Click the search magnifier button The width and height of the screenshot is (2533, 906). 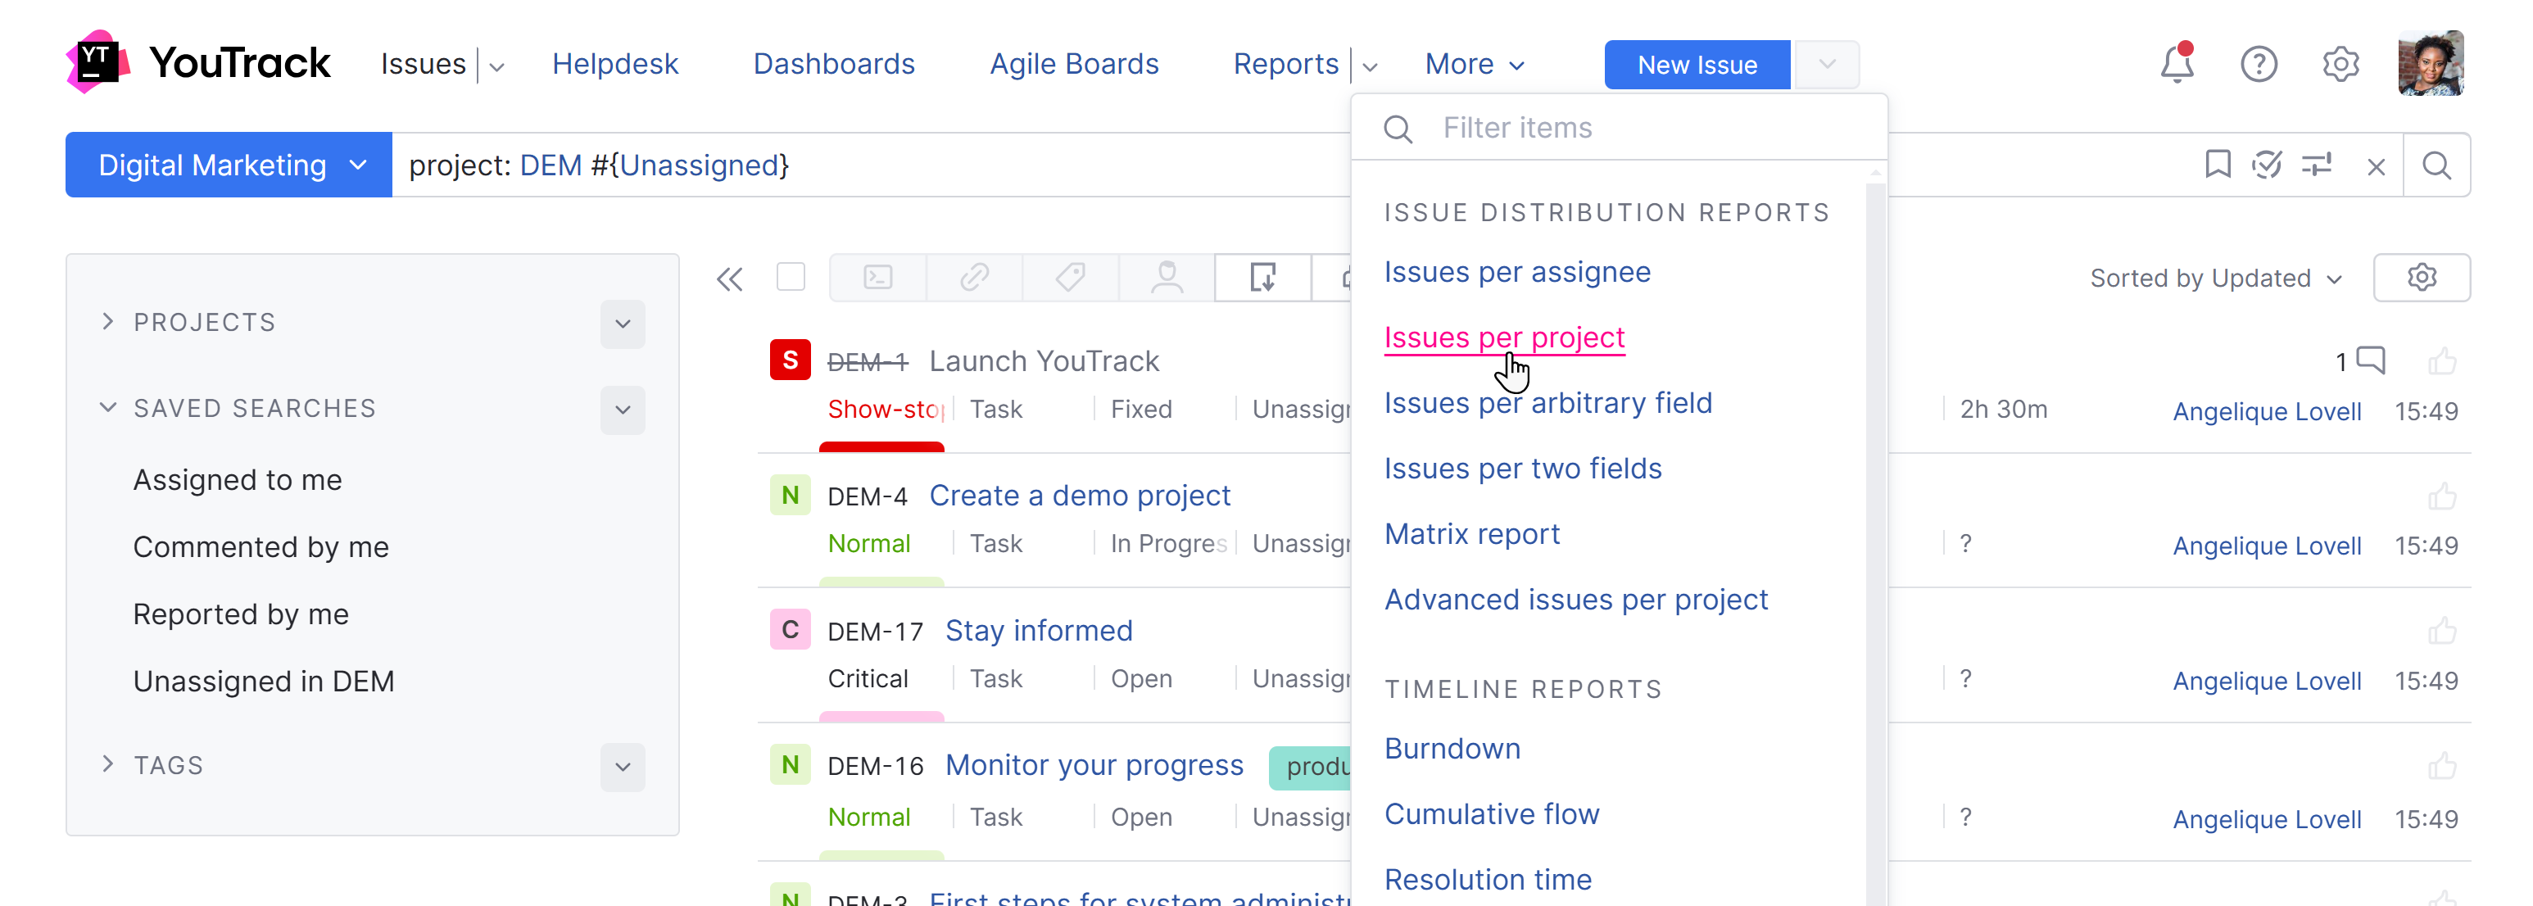pyautogui.click(x=2436, y=165)
